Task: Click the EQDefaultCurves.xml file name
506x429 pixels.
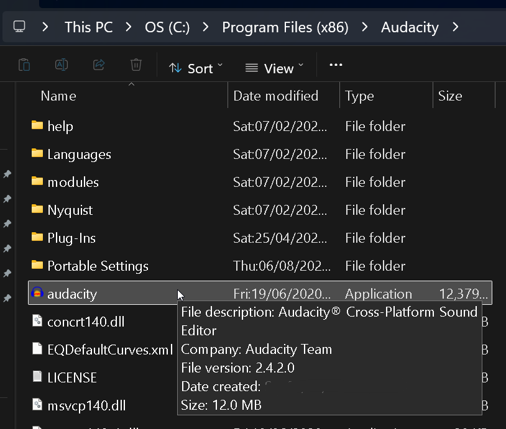Action: point(110,350)
